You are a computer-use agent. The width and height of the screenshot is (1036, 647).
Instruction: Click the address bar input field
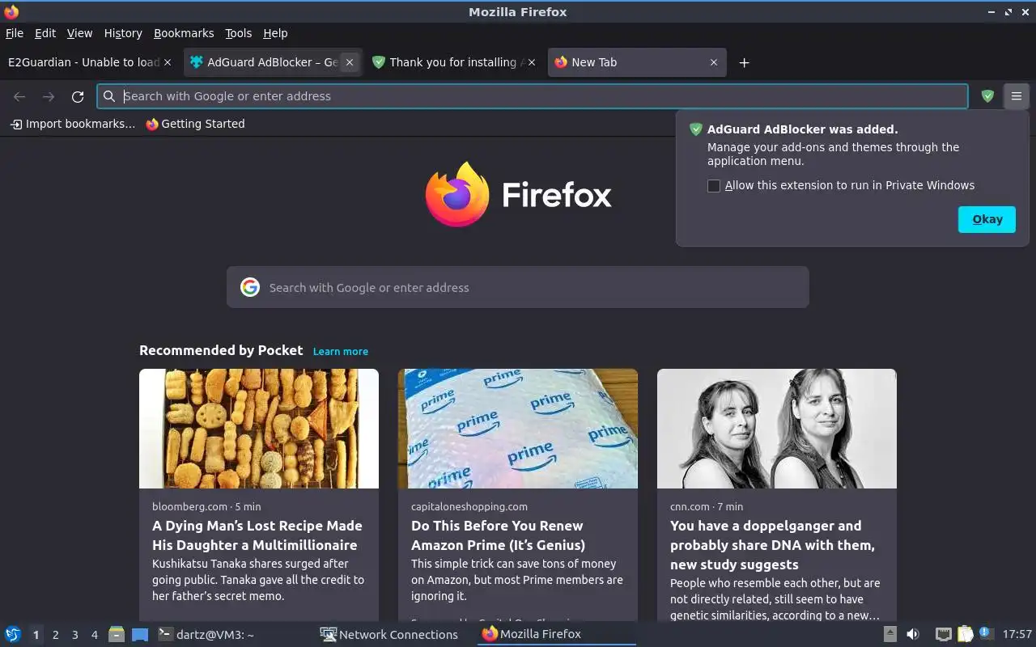click(533, 96)
